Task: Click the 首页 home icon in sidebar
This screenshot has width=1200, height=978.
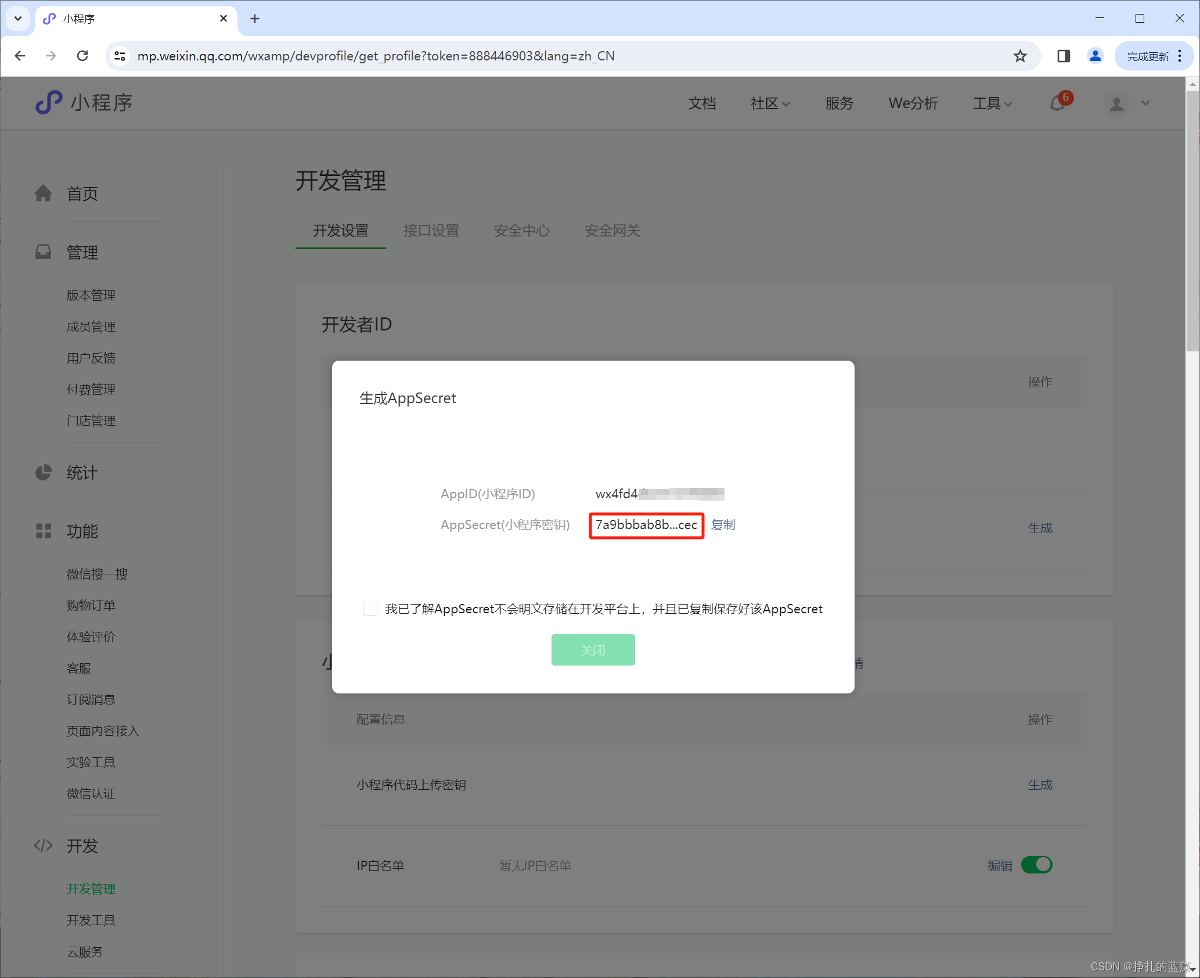Action: 44,193
